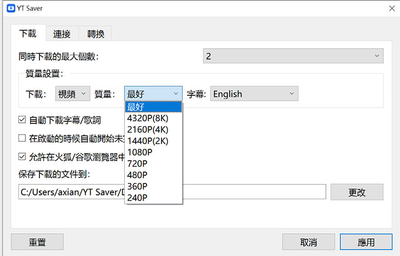Choose 2160P(4K) quality option
The height and width of the screenshot is (256, 400).
[154, 129]
